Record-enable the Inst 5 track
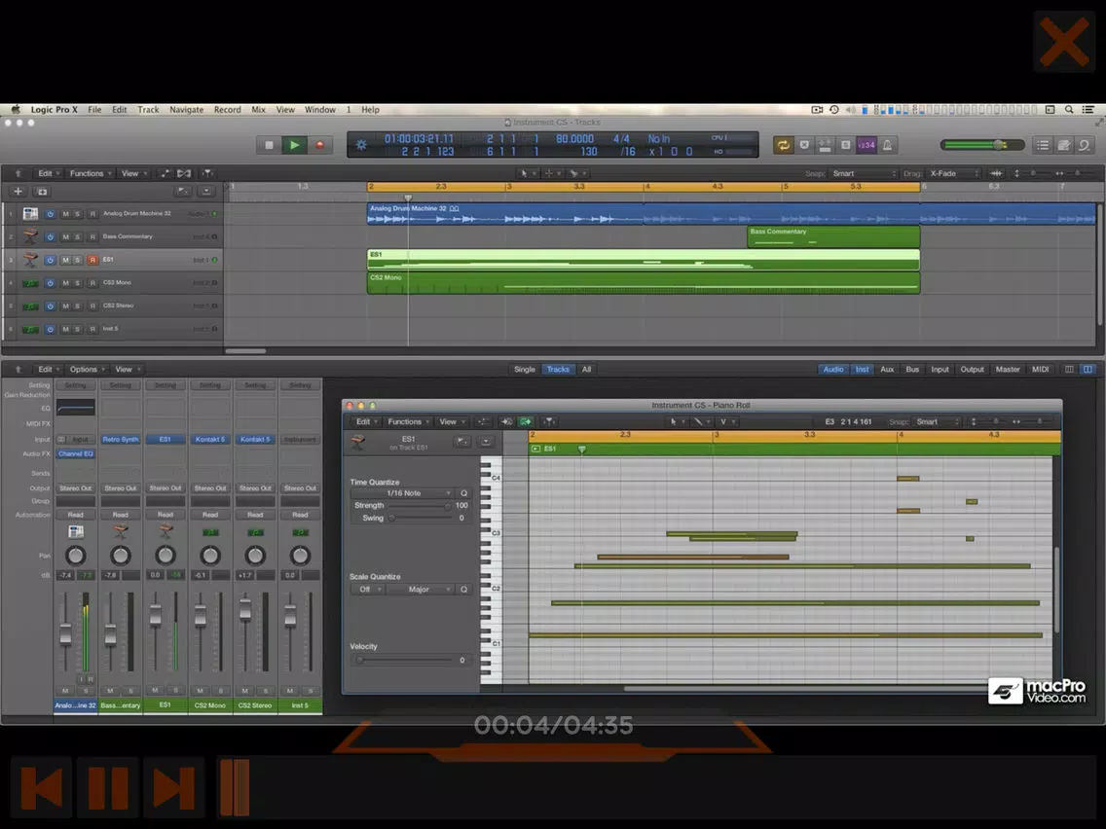The width and height of the screenshot is (1106, 829). click(92, 329)
